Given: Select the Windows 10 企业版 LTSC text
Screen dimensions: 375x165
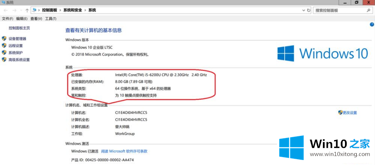Looking at the screenshot, I should (92, 47).
